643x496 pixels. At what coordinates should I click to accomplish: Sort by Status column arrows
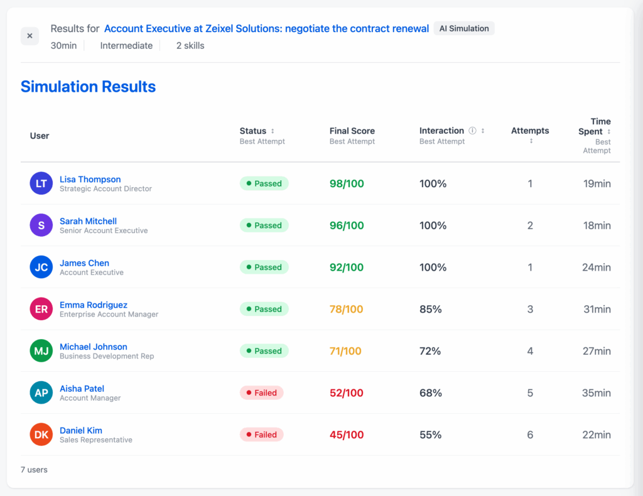pyautogui.click(x=273, y=131)
